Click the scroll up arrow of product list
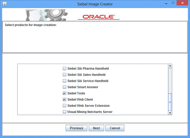 point(170,66)
